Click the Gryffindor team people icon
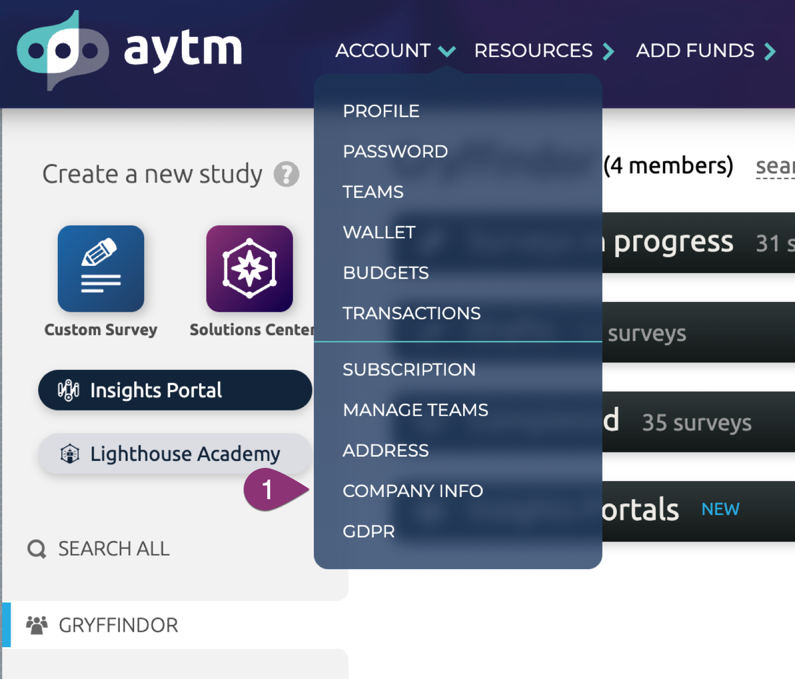The image size is (795, 679). 37,625
